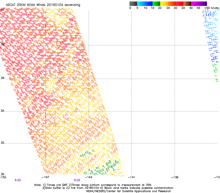Select the yellow 20-25 knots legend segment

164,4
